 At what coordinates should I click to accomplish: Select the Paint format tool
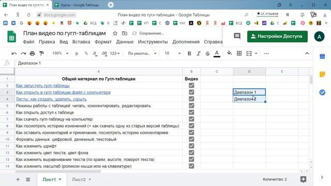(x=41, y=54)
